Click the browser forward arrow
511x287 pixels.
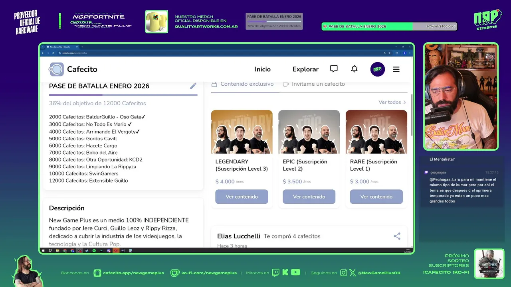point(48,53)
